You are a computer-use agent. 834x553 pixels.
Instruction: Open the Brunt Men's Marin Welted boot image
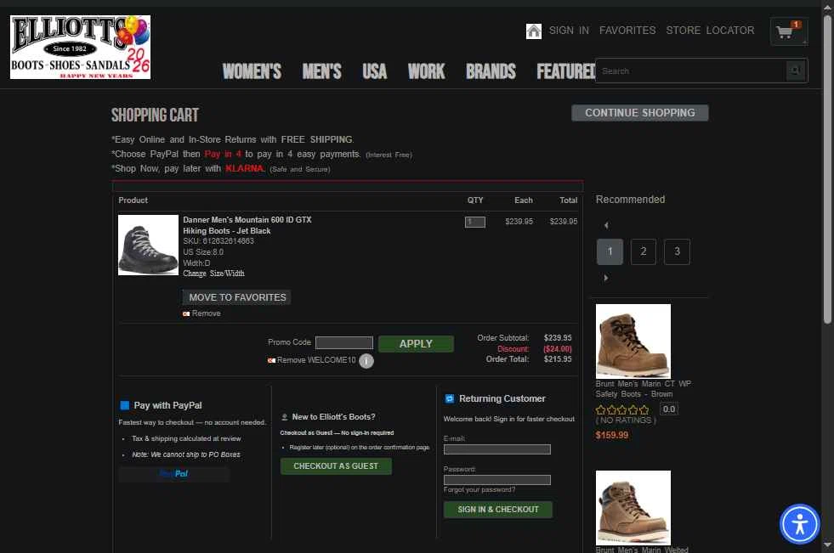[633, 507]
